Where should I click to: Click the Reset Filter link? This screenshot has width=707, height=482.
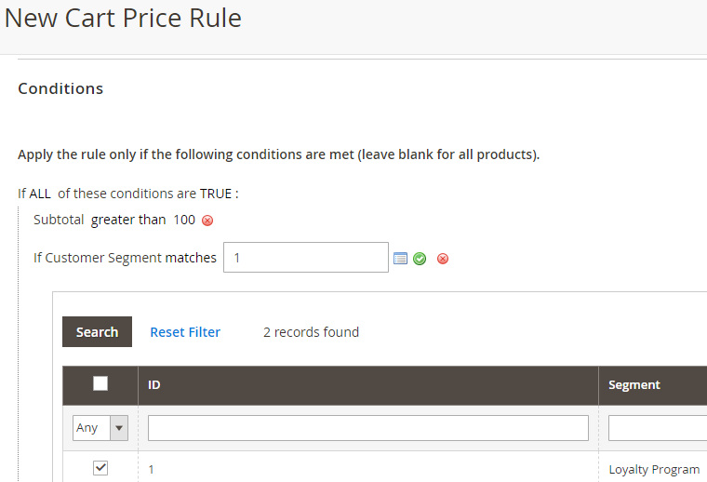pyautogui.click(x=185, y=332)
